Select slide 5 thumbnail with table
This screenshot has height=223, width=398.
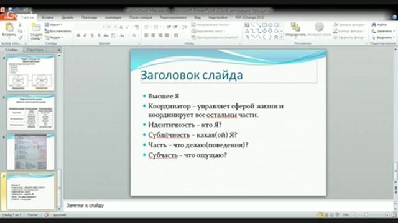click(30, 112)
